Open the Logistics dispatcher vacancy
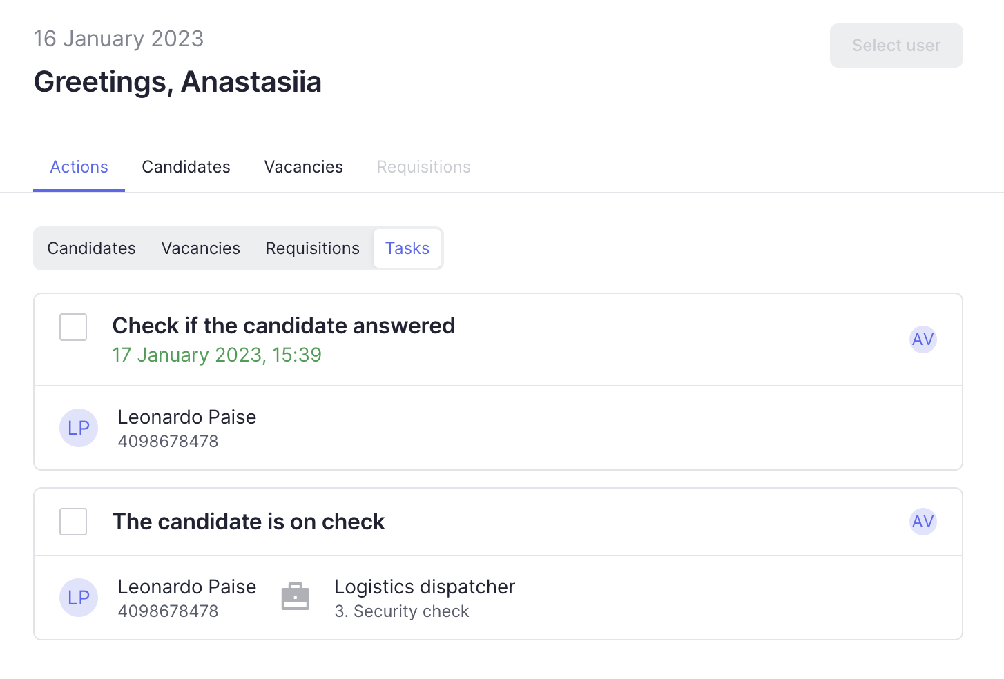1004x679 pixels. point(424,587)
